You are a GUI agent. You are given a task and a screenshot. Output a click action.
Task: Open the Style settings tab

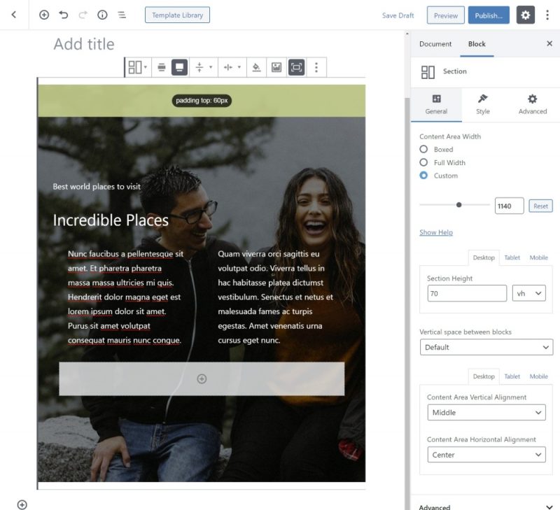click(483, 104)
